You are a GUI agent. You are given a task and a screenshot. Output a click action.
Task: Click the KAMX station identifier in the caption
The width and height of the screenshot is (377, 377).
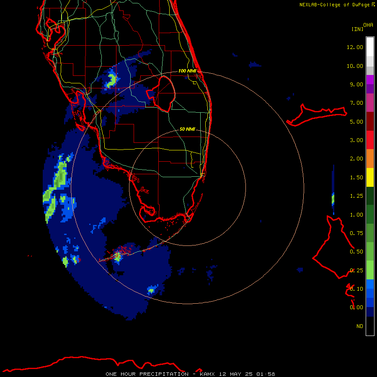[x=207, y=374]
